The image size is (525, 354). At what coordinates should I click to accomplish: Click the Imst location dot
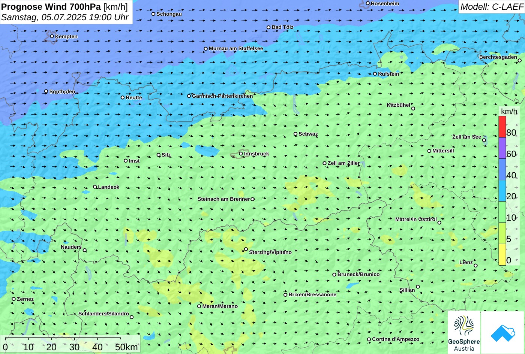point(126,161)
